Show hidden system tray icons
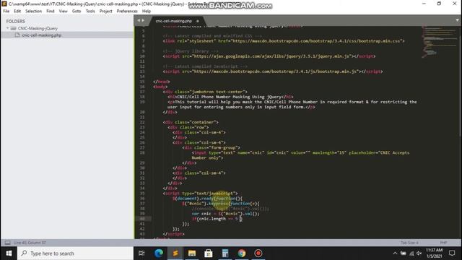This screenshot has height=260, width=462. (x=395, y=253)
